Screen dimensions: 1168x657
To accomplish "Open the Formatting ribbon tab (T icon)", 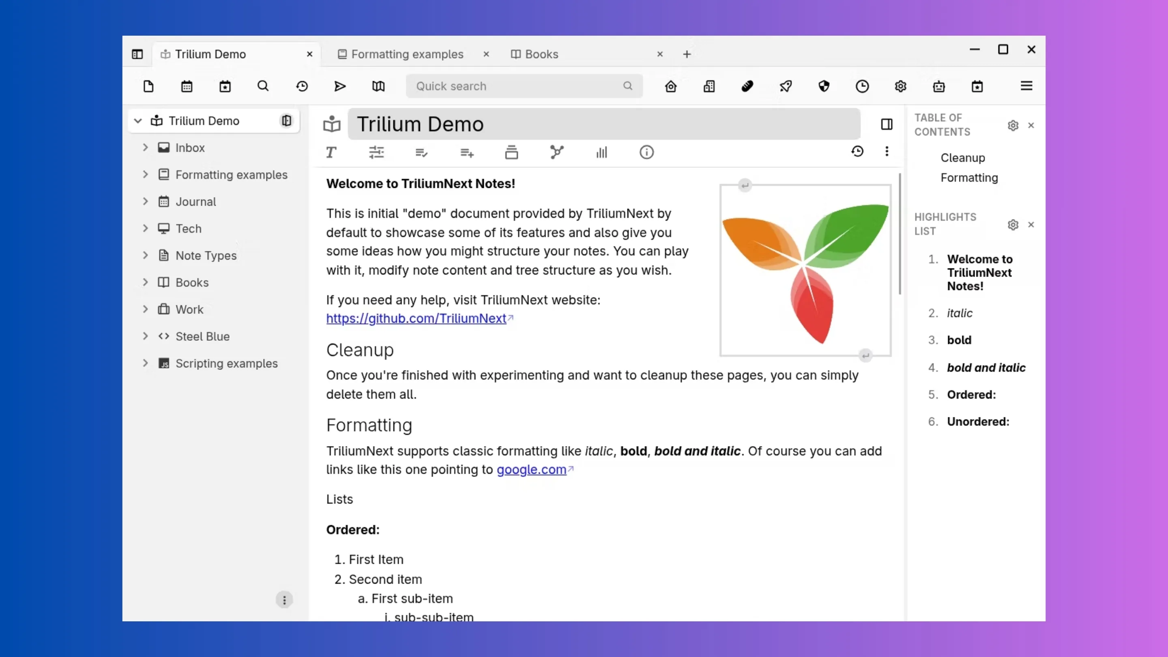I will pyautogui.click(x=331, y=152).
